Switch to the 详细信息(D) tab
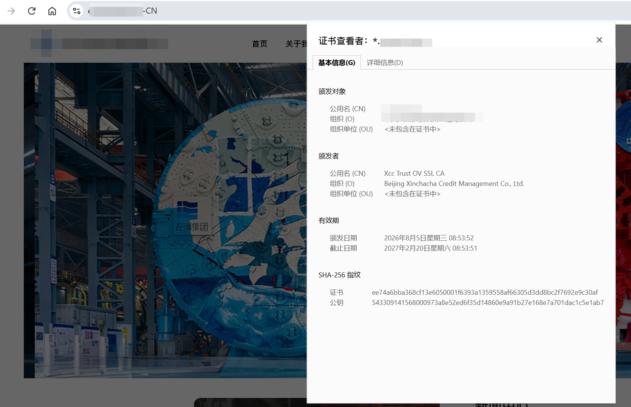 coord(385,63)
